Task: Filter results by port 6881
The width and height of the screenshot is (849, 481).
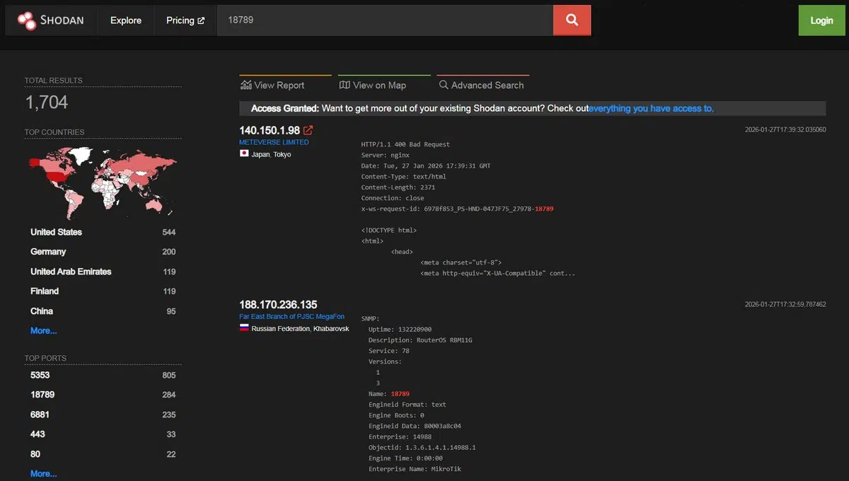Action: point(40,415)
